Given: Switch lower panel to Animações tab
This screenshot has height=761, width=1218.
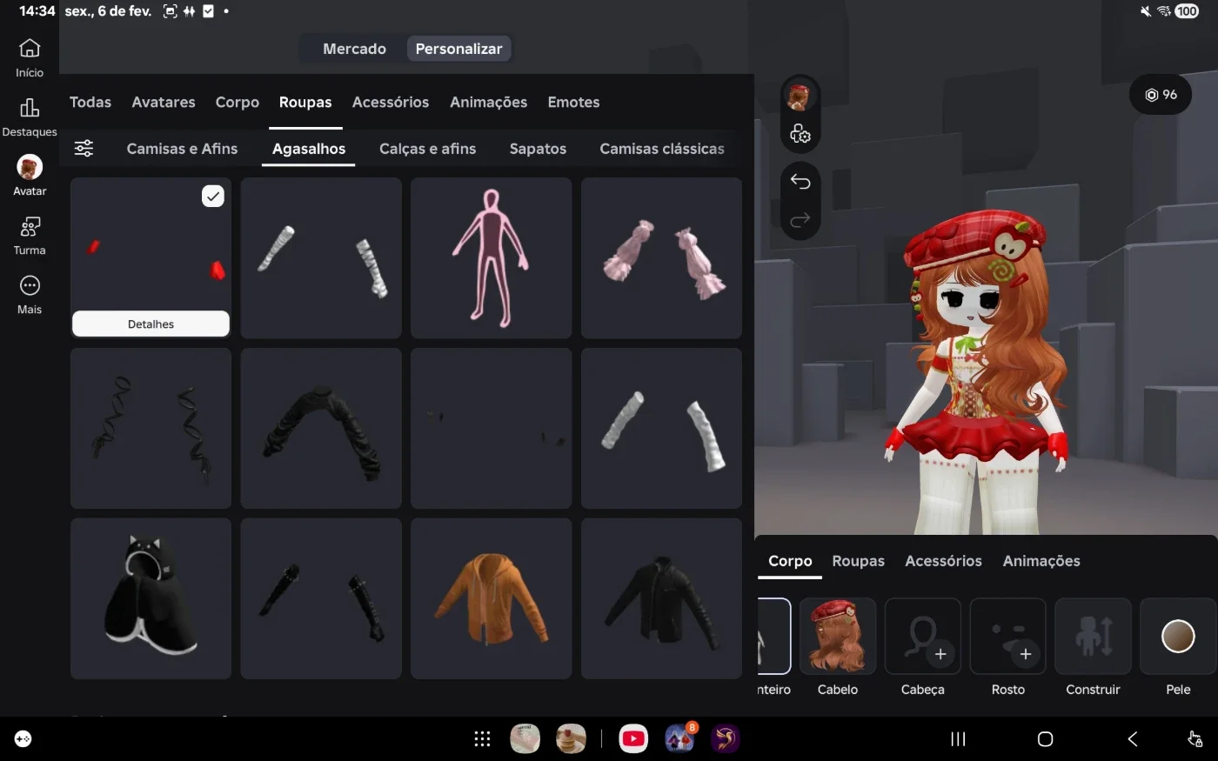Looking at the screenshot, I should tap(1041, 561).
